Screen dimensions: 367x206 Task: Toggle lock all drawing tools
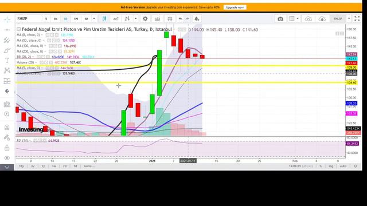pos(7,148)
